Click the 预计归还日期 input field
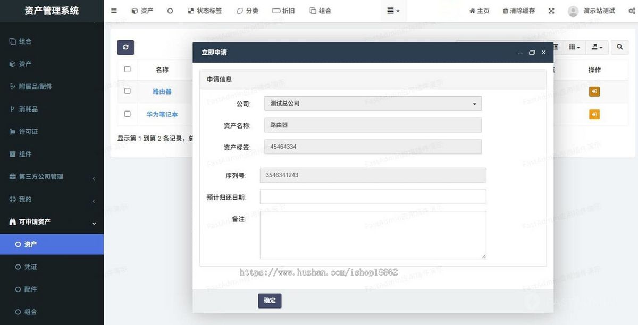This screenshot has width=638, height=325. pyautogui.click(x=372, y=196)
